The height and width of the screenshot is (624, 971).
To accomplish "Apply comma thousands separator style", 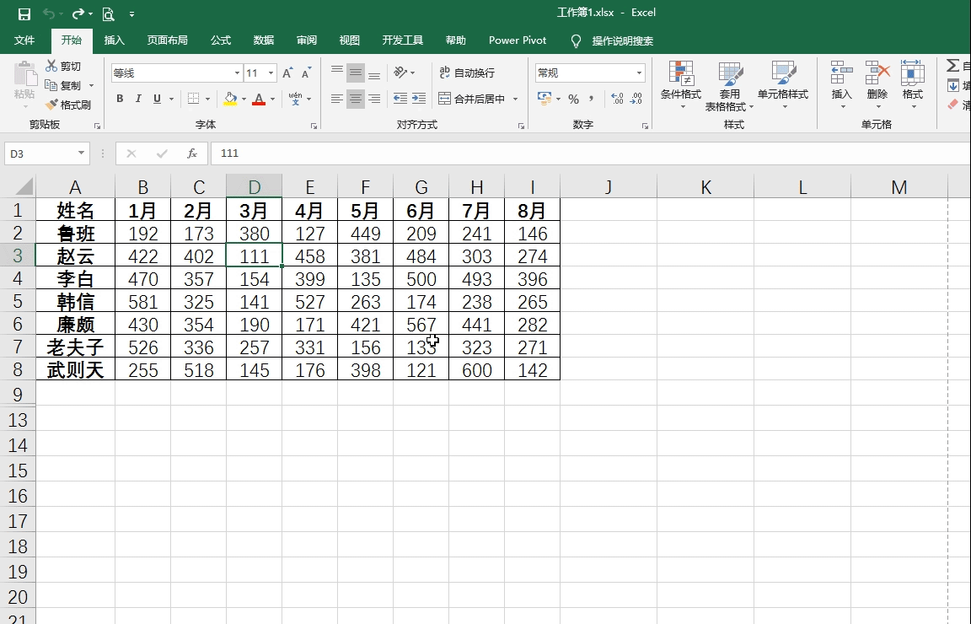I will [x=592, y=99].
